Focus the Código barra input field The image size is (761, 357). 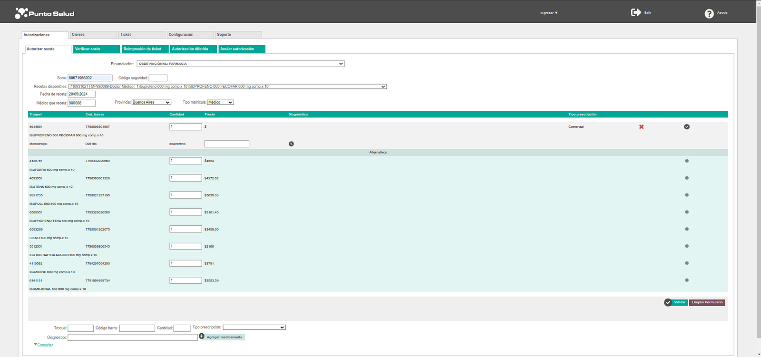137,328
